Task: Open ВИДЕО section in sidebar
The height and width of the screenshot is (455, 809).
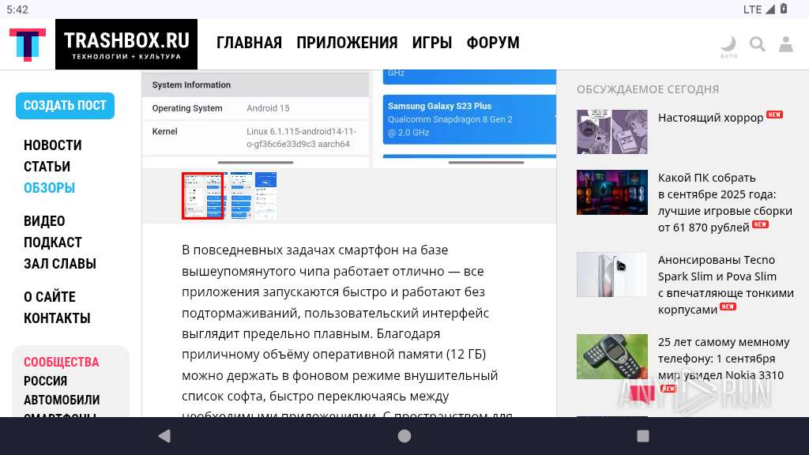Action: pyautogui.click(x=44, y=221)
